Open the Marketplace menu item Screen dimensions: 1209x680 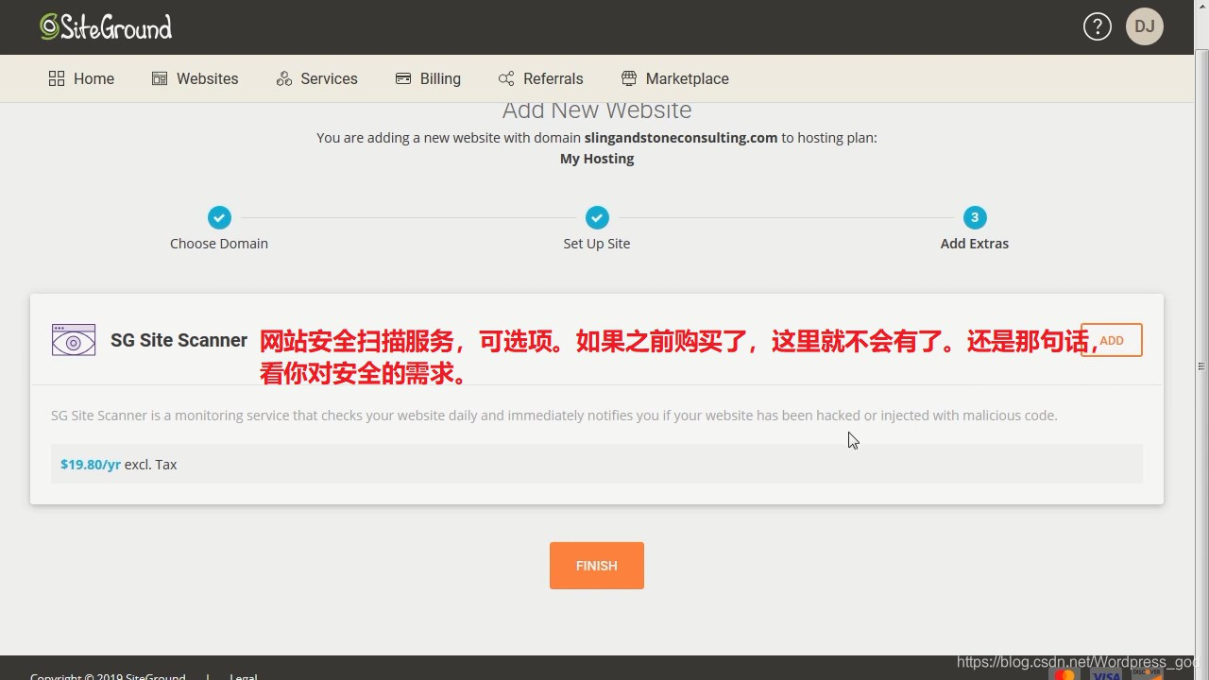675,78
